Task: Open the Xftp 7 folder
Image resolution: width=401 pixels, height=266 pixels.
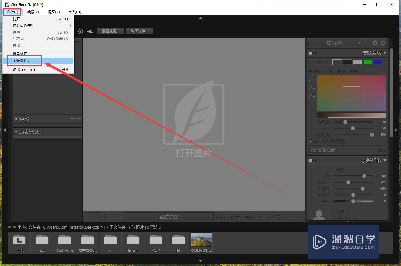Action: pos(156,242)
